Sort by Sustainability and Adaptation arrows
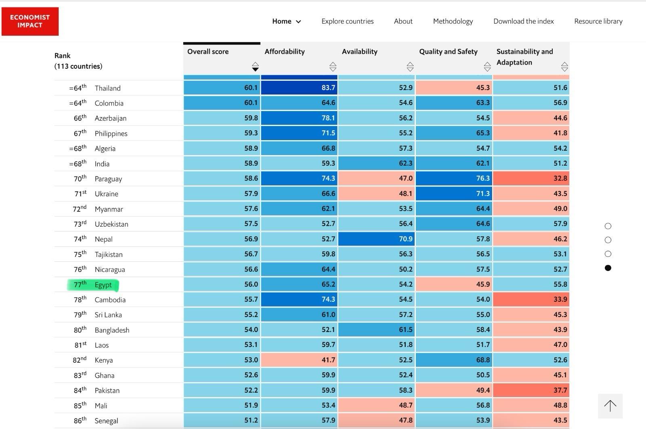646x429 pixels. coord(564,67)
